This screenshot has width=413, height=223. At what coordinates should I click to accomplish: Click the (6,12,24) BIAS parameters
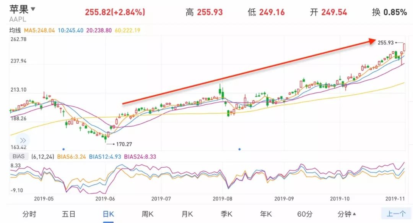43,157
